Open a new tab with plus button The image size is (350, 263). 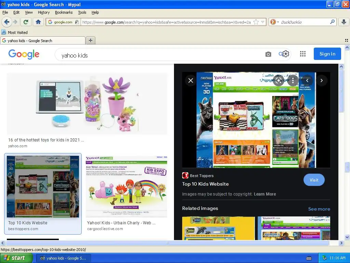pyautogui.click(x=90, y=40)
